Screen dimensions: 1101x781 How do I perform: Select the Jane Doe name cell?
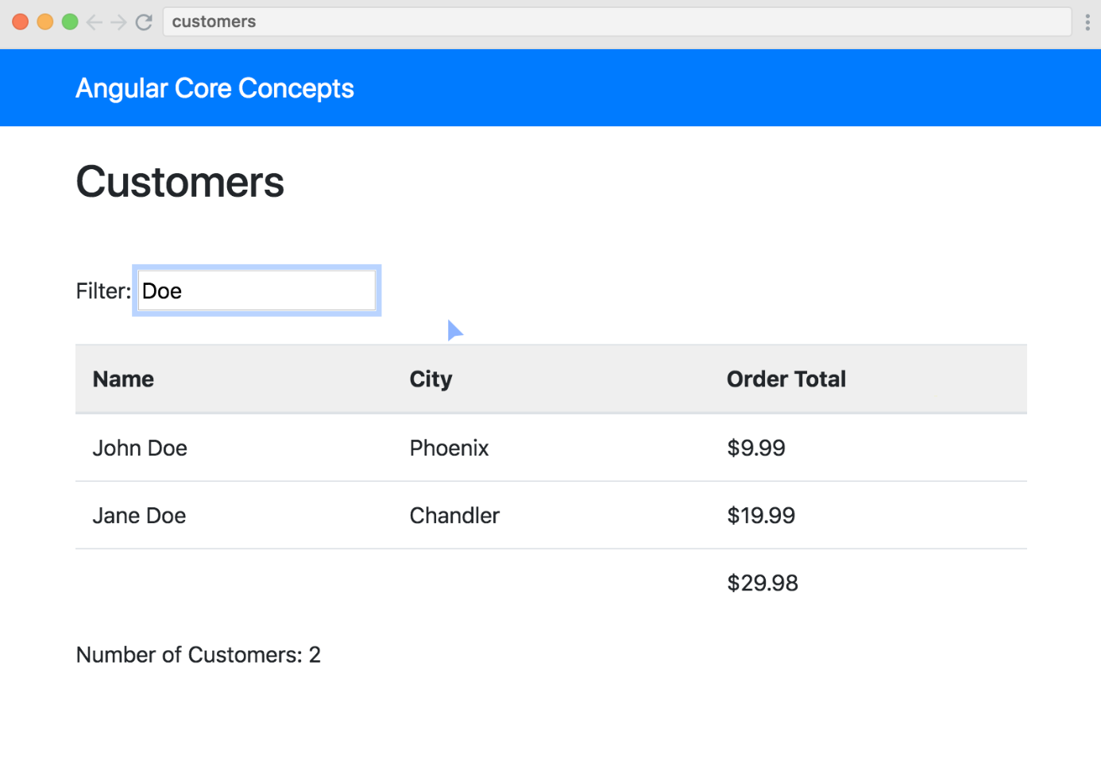tap(139, 516)
